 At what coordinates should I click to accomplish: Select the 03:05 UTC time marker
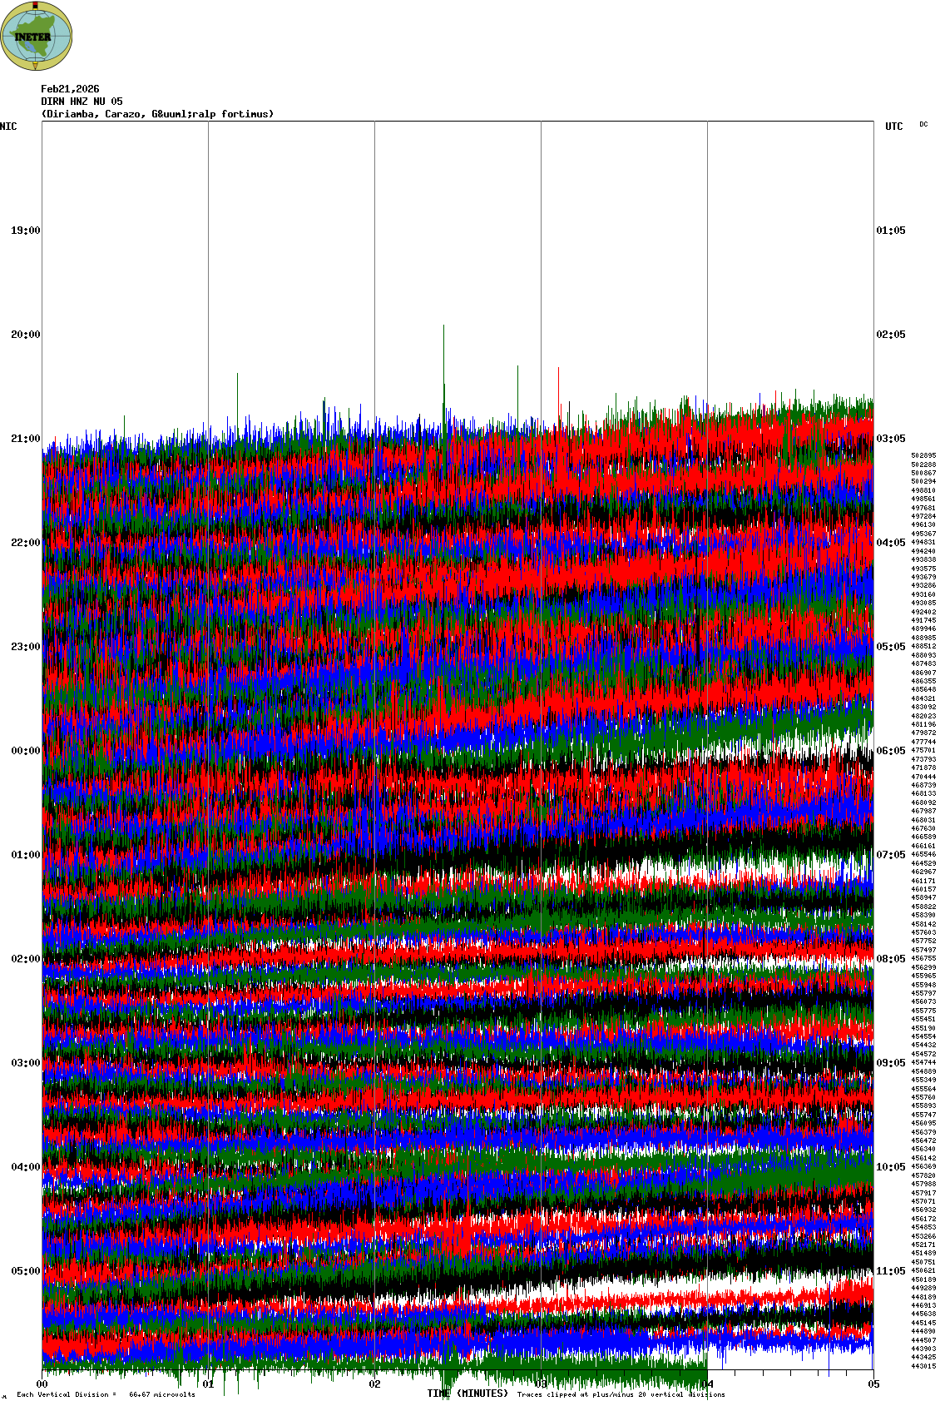pyautogui.click(x=891, y=439)
